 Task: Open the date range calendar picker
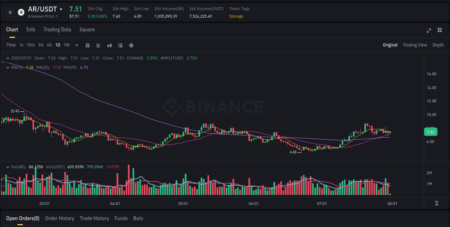[88, 45]
